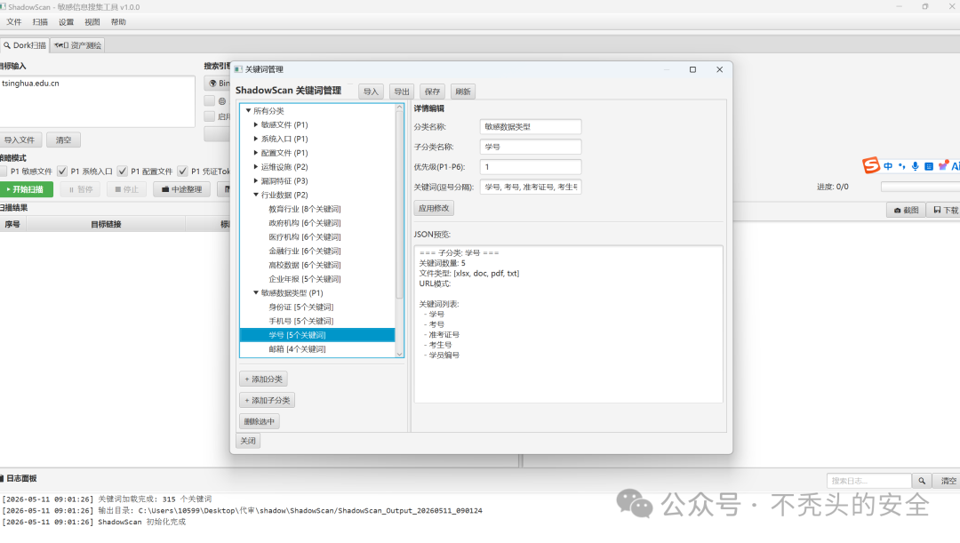Click the 清空 button in log panel
Image resolution: width=960 pixels, height=543 pixels.
tap(948, 481)
